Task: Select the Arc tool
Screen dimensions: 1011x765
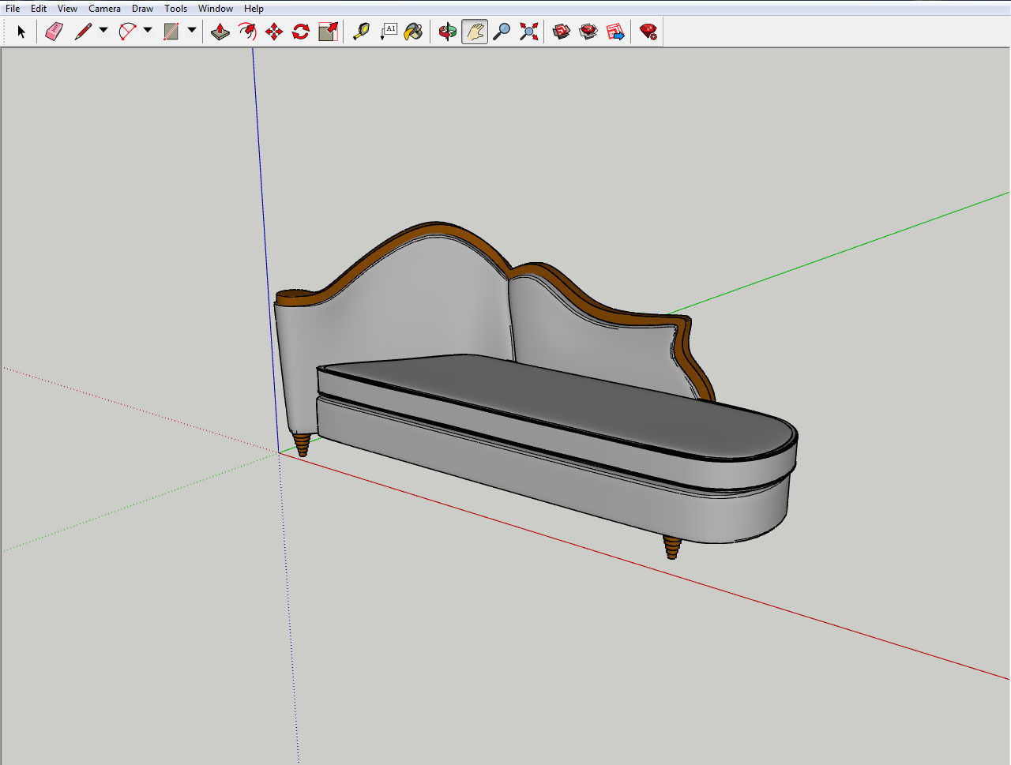Action: (x=127, y=32)
